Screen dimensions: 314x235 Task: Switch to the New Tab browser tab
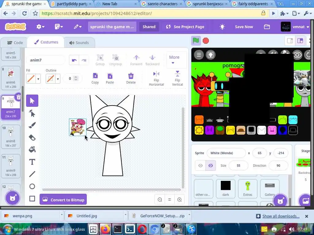(116, 4)
